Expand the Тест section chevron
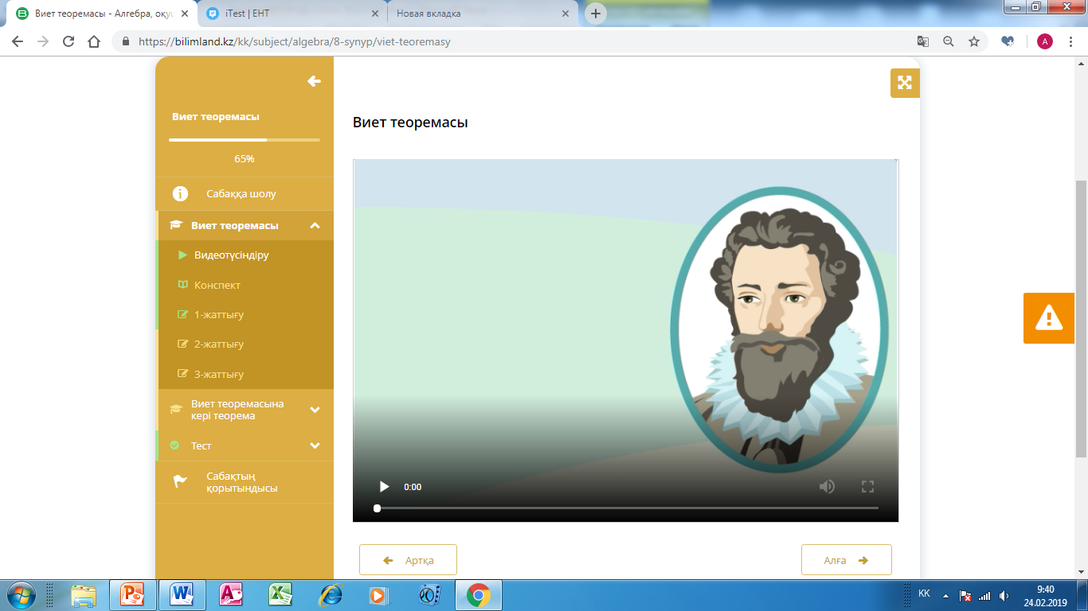The image size is (1088, 611). coord(315,446)
